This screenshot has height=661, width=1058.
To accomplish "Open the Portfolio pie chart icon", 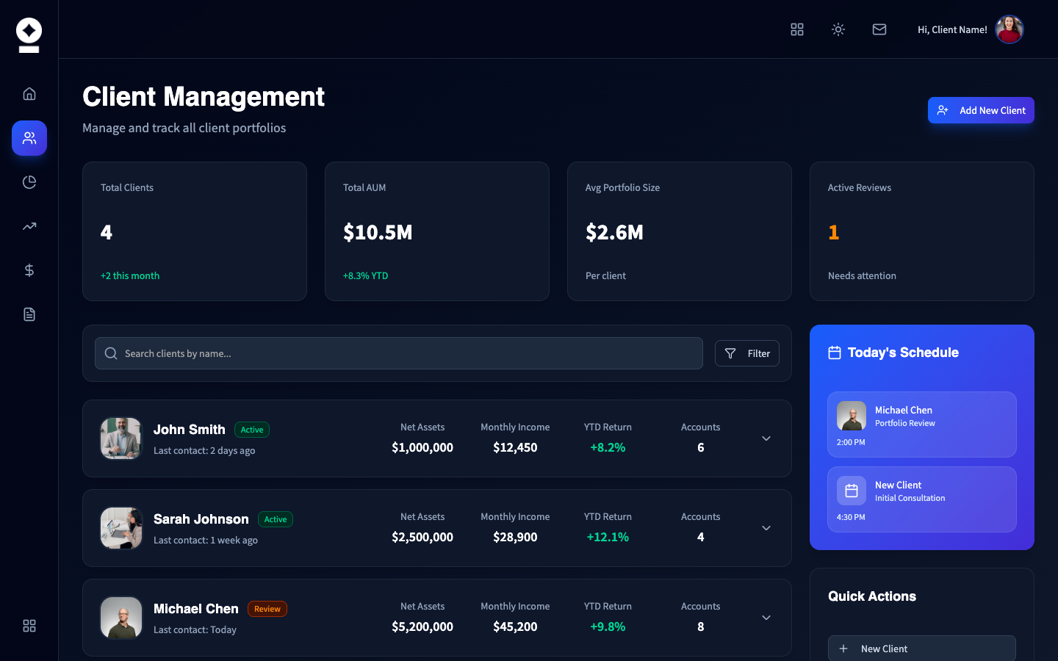I will pos(29,181).
